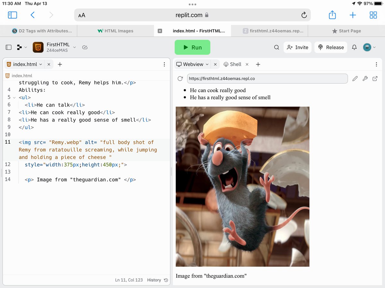Image resolution: width=385 pixels, height=288 pixels.
Task: Expand the FirstHTML project dropdown
Action: click(x=74, y=47)
